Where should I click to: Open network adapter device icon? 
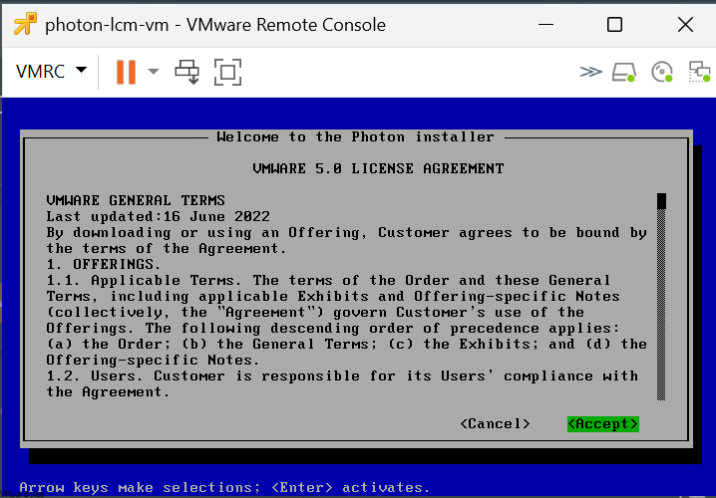tap(700, 72)
